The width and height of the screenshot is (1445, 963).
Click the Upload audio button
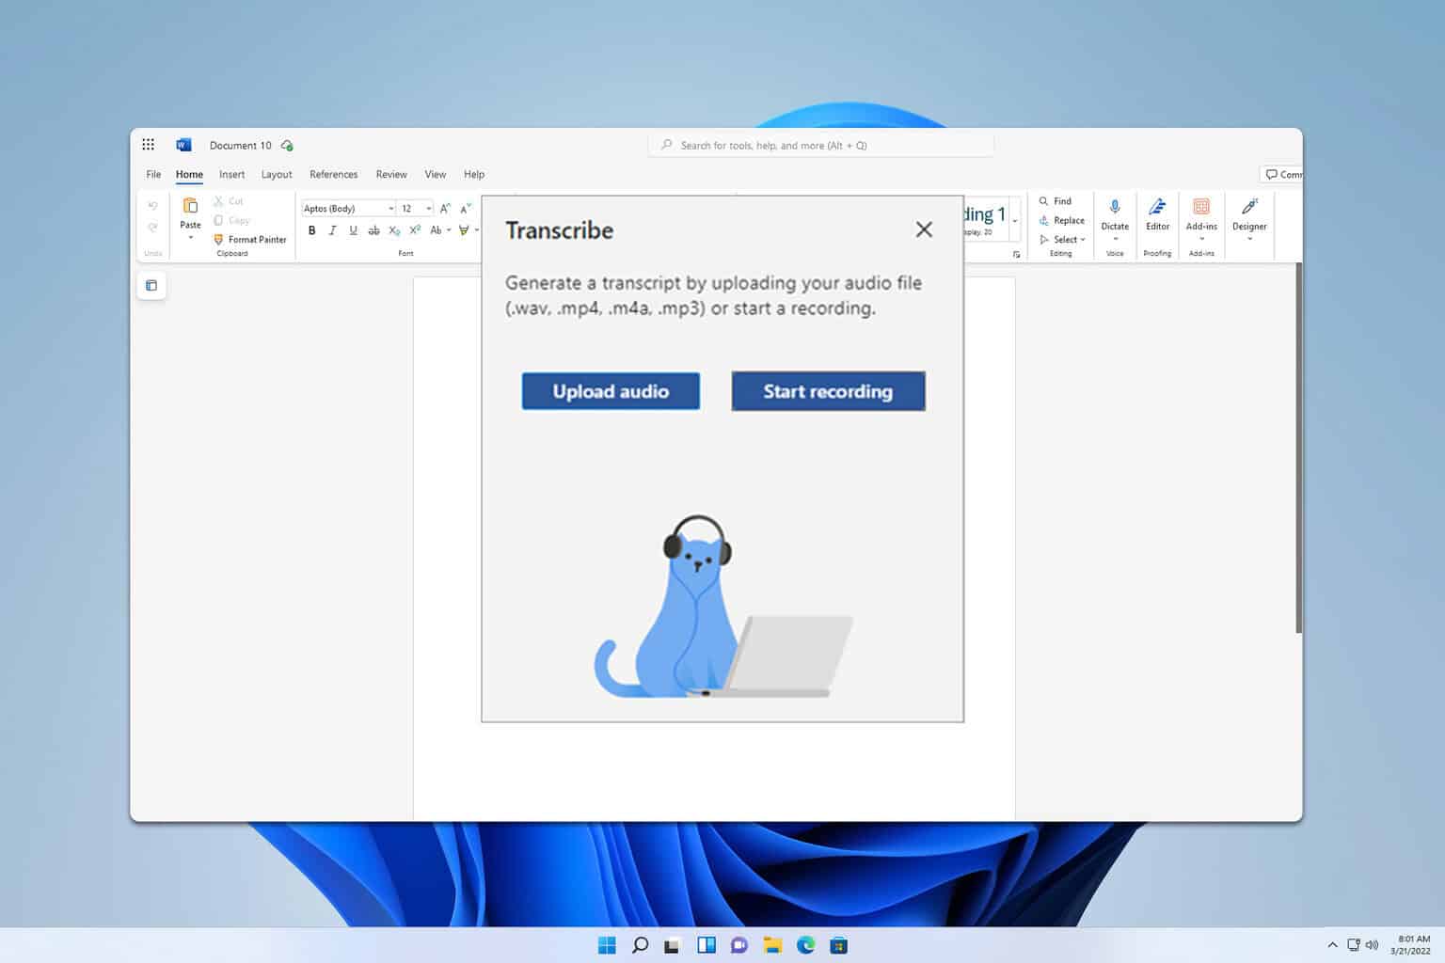tap(611, 391)
